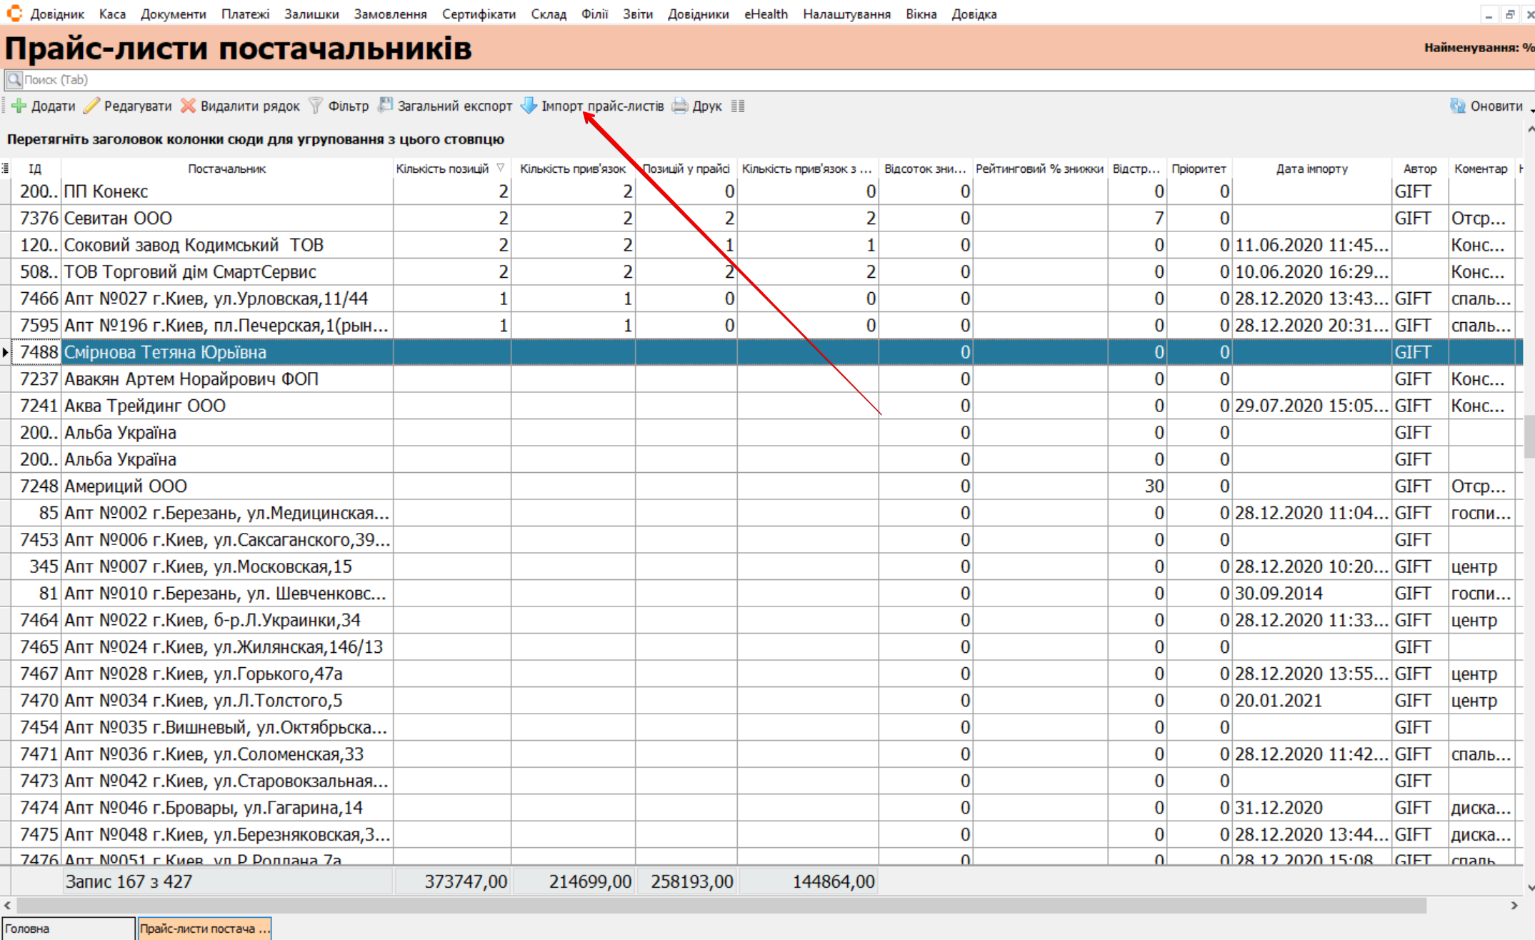Click the Друк printer icon
The height and width of the screenshot is (940, 1535).
click(680, 106)
